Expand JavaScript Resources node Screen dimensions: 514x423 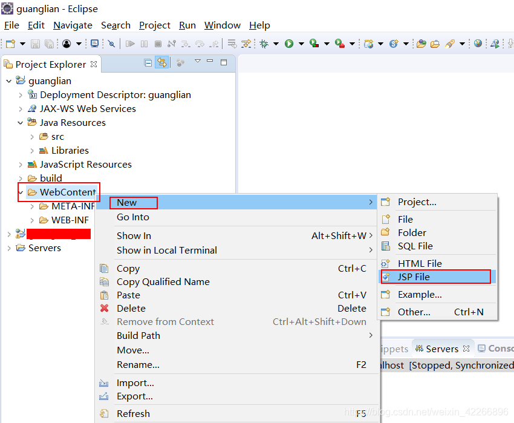[21, 165]
